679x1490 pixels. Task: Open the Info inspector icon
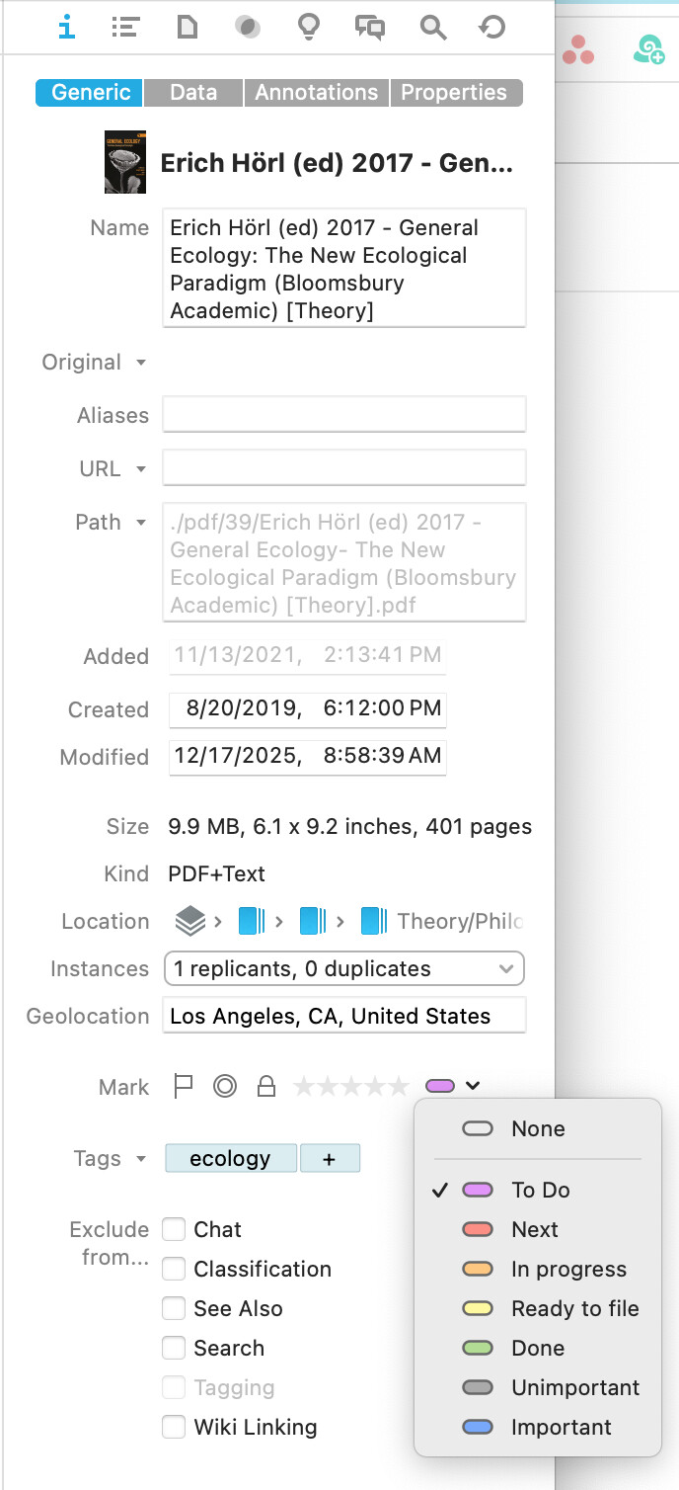pos(66,28)
